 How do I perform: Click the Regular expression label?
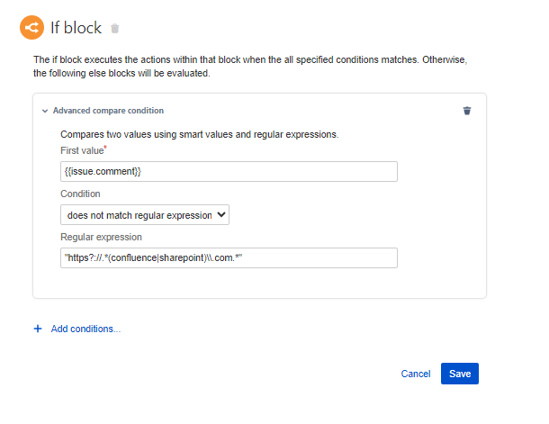[102, 237]
